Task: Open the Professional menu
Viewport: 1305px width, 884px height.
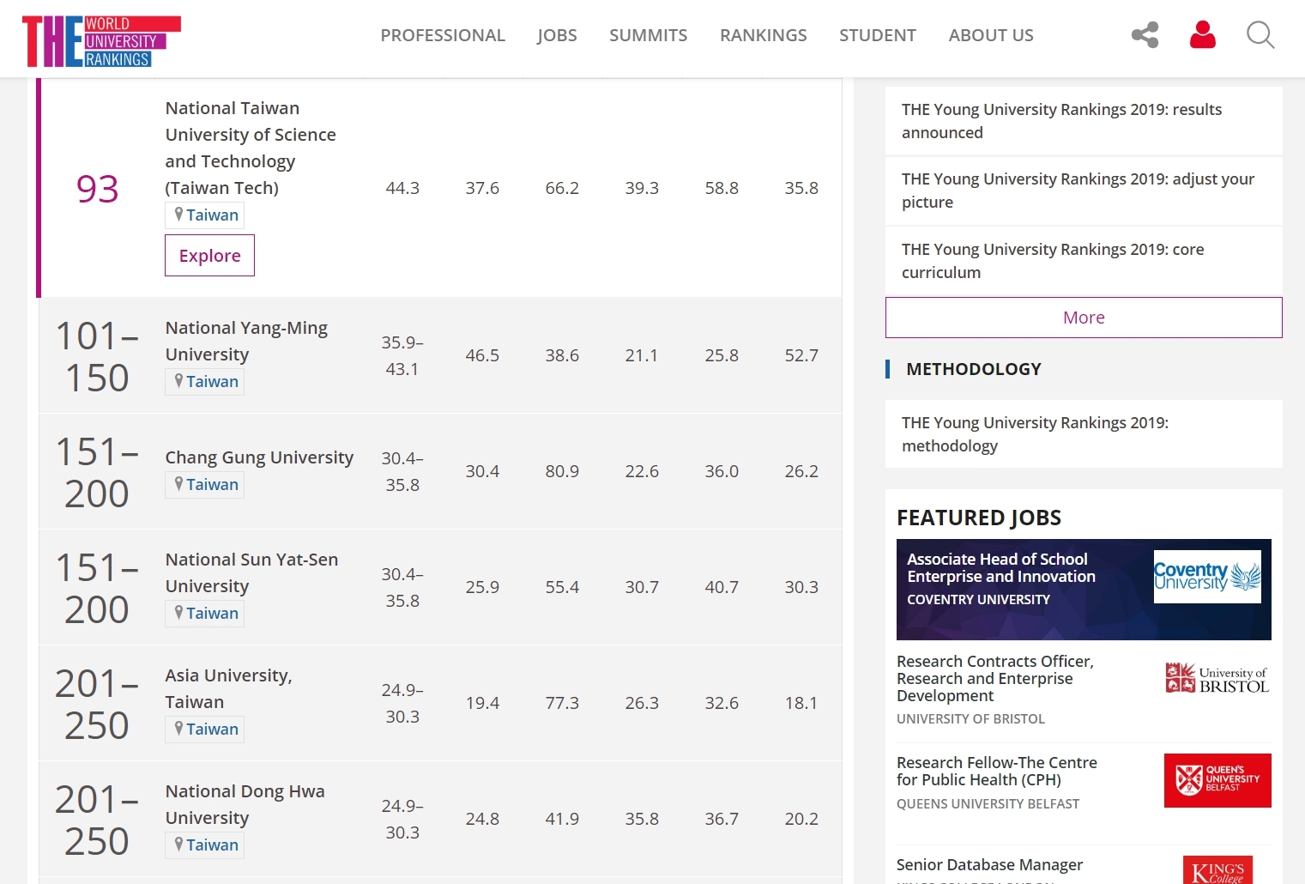Action: click(443, 35)
